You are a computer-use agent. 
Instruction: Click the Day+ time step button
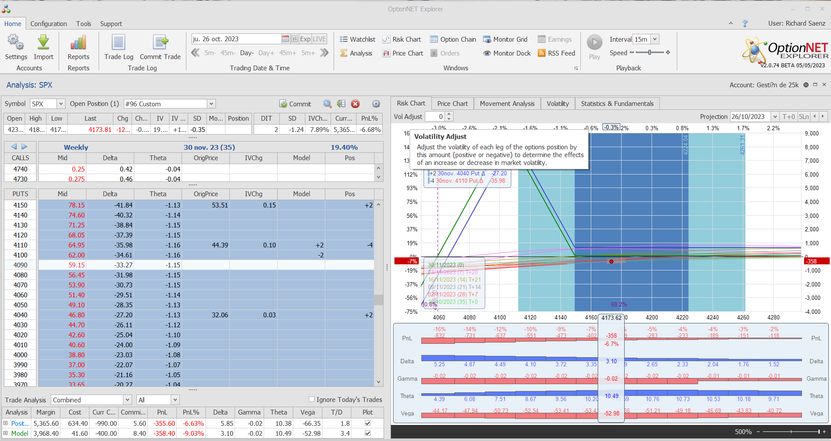[x=266, y=53]
